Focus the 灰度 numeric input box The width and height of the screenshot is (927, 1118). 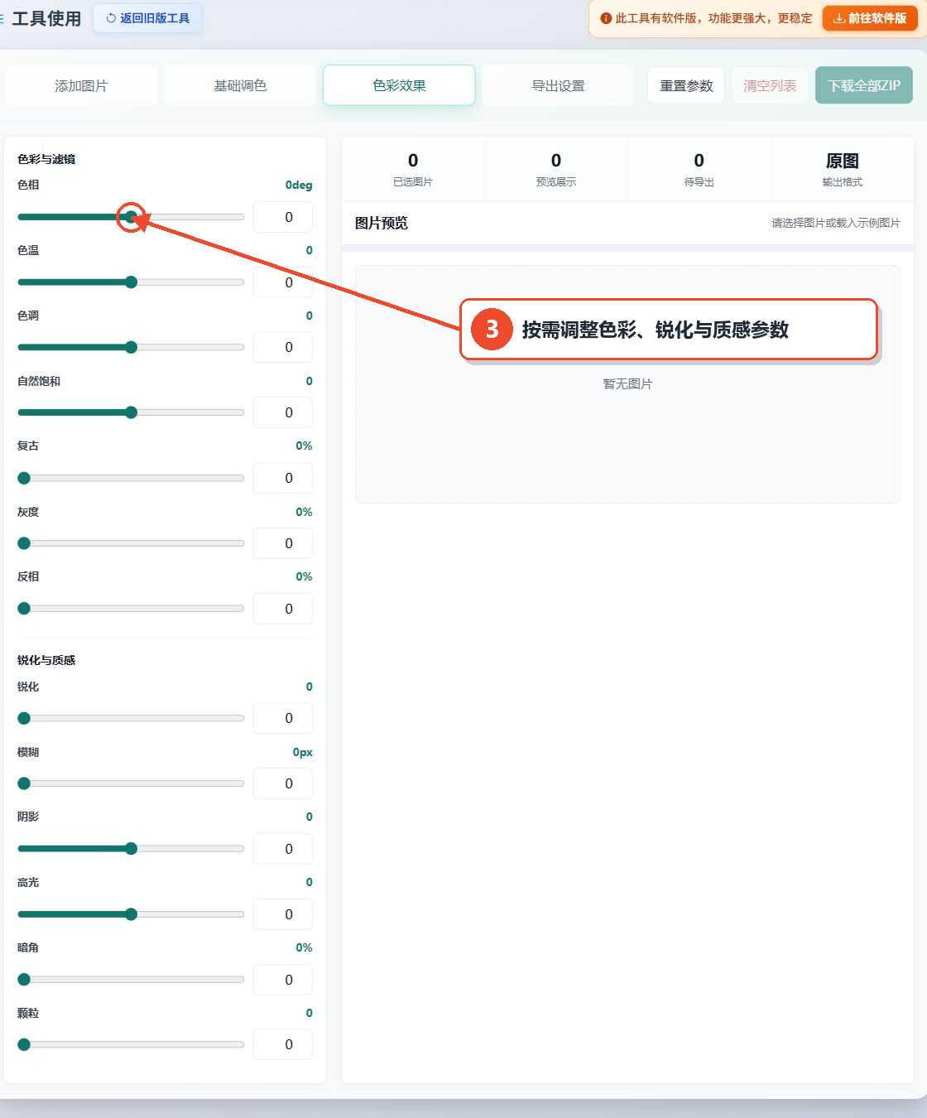coord(283,543)
